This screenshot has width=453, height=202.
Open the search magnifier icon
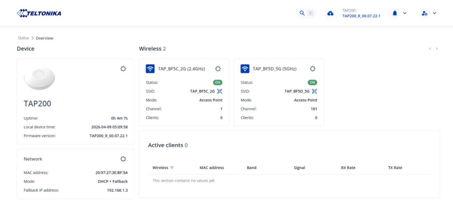point(302,13)
